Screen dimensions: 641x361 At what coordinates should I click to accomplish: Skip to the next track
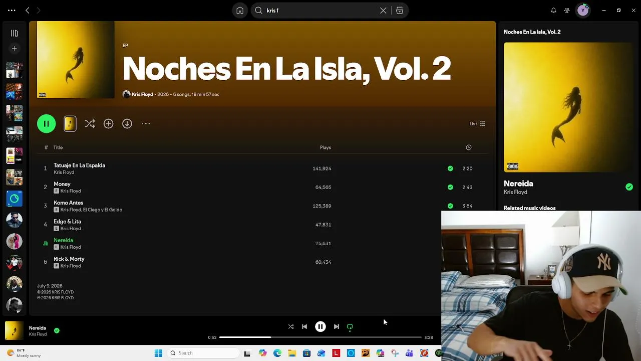click(337, 326)
